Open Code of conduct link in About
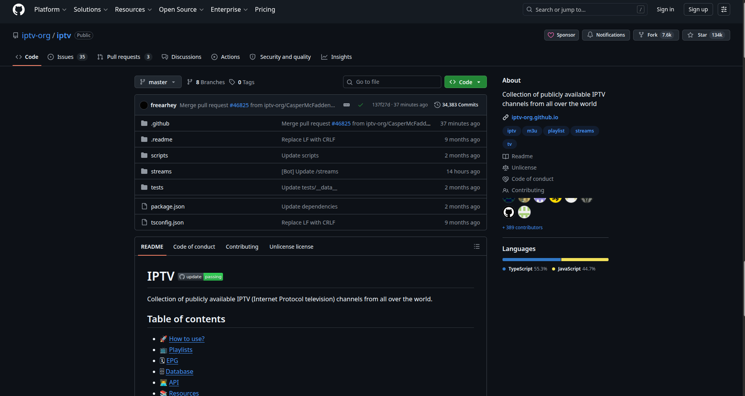 pyautogui.click(x=528, y=179)
